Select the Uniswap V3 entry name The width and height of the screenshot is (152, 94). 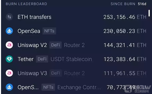[32, 73]
